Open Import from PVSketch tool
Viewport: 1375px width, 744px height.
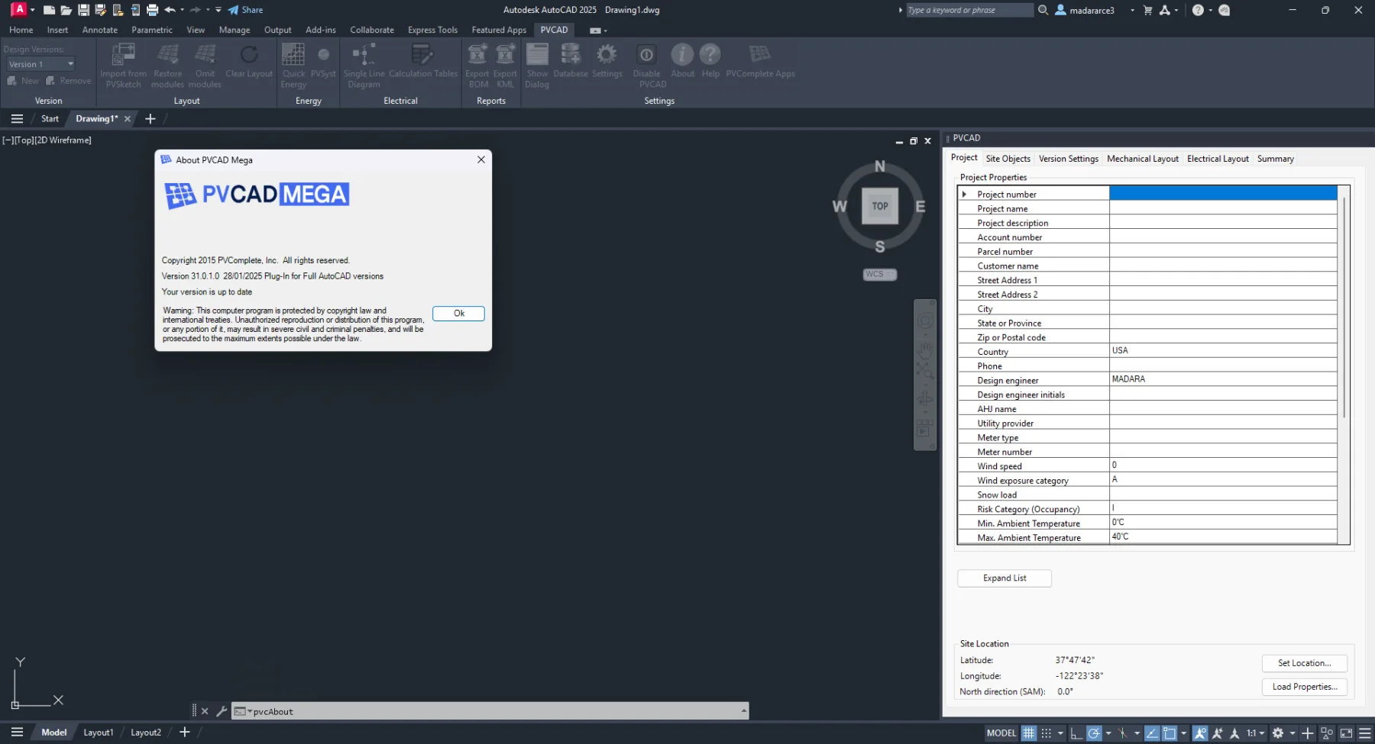coord(123,66)
